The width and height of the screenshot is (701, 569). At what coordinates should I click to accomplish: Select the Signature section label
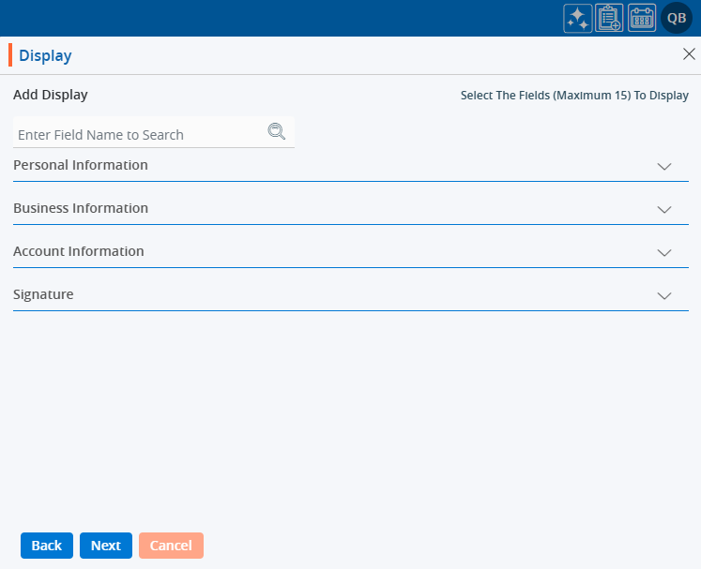(x=43, y=294)
